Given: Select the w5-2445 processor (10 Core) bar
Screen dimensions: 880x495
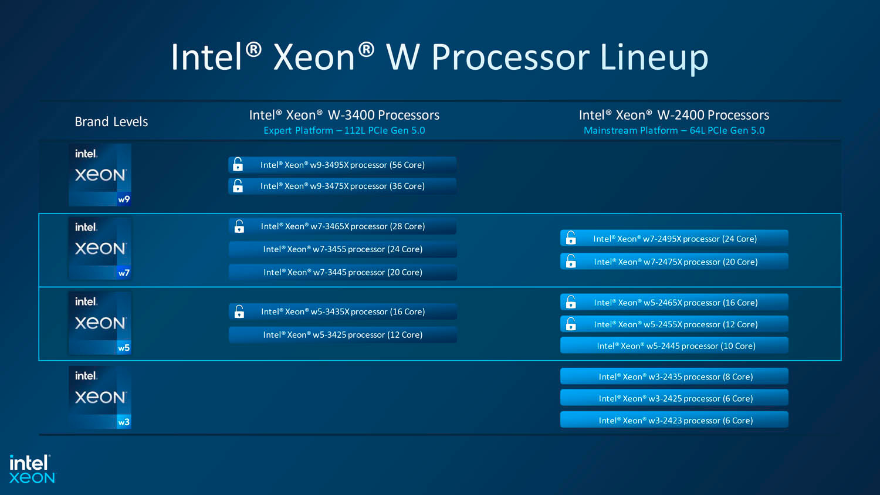Looking at the screenshot, I should click(x=675, y=346).
